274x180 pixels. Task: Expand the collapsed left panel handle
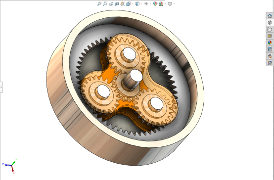[x=1, y=87]
